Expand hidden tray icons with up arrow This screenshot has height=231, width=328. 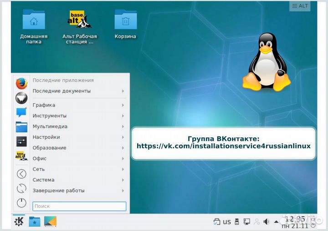click(276, 221)
